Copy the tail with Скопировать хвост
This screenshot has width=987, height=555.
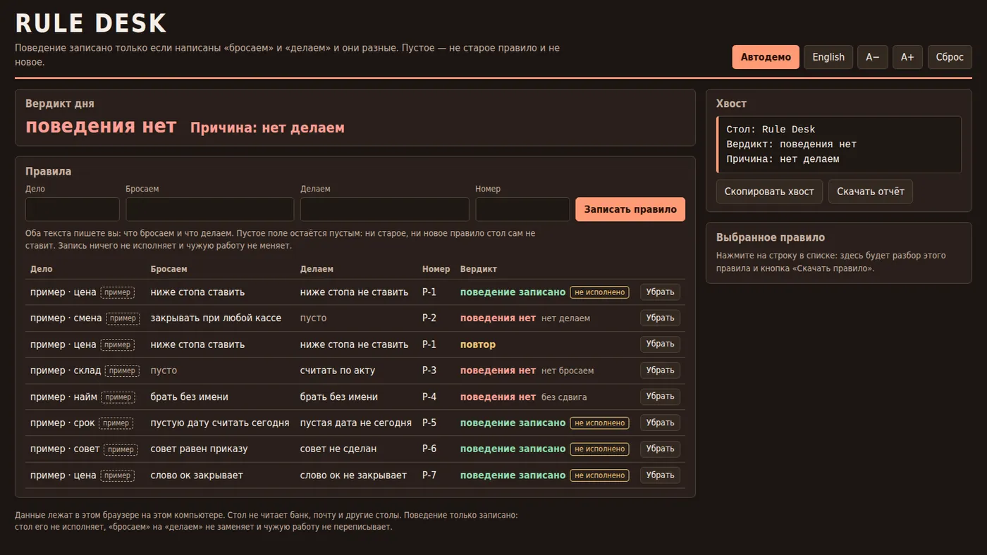769,192
